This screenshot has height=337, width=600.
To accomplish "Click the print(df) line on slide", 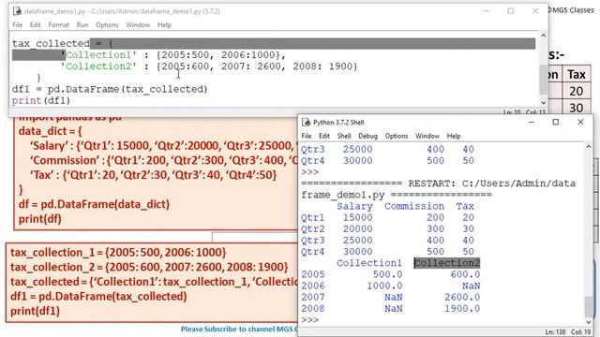I will (x=39, y=219).
